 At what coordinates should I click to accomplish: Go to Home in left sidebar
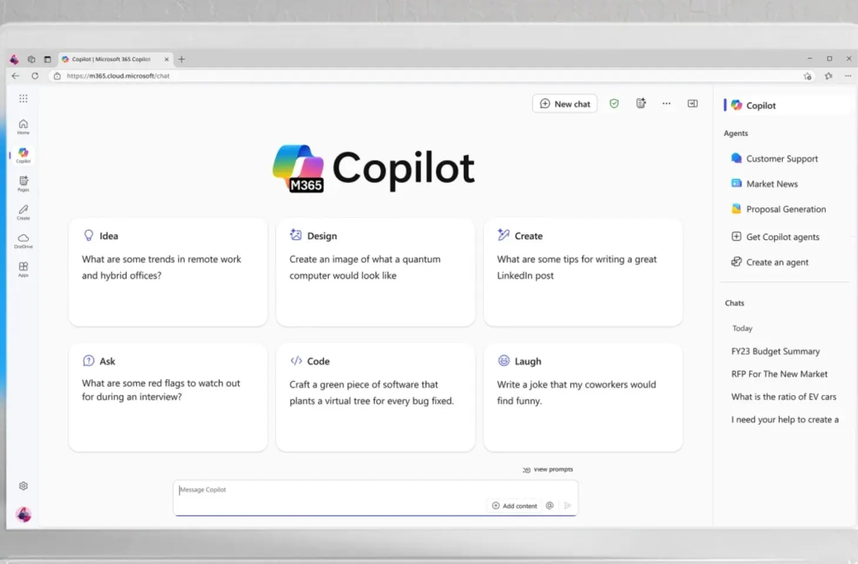[x=23, y=126]
